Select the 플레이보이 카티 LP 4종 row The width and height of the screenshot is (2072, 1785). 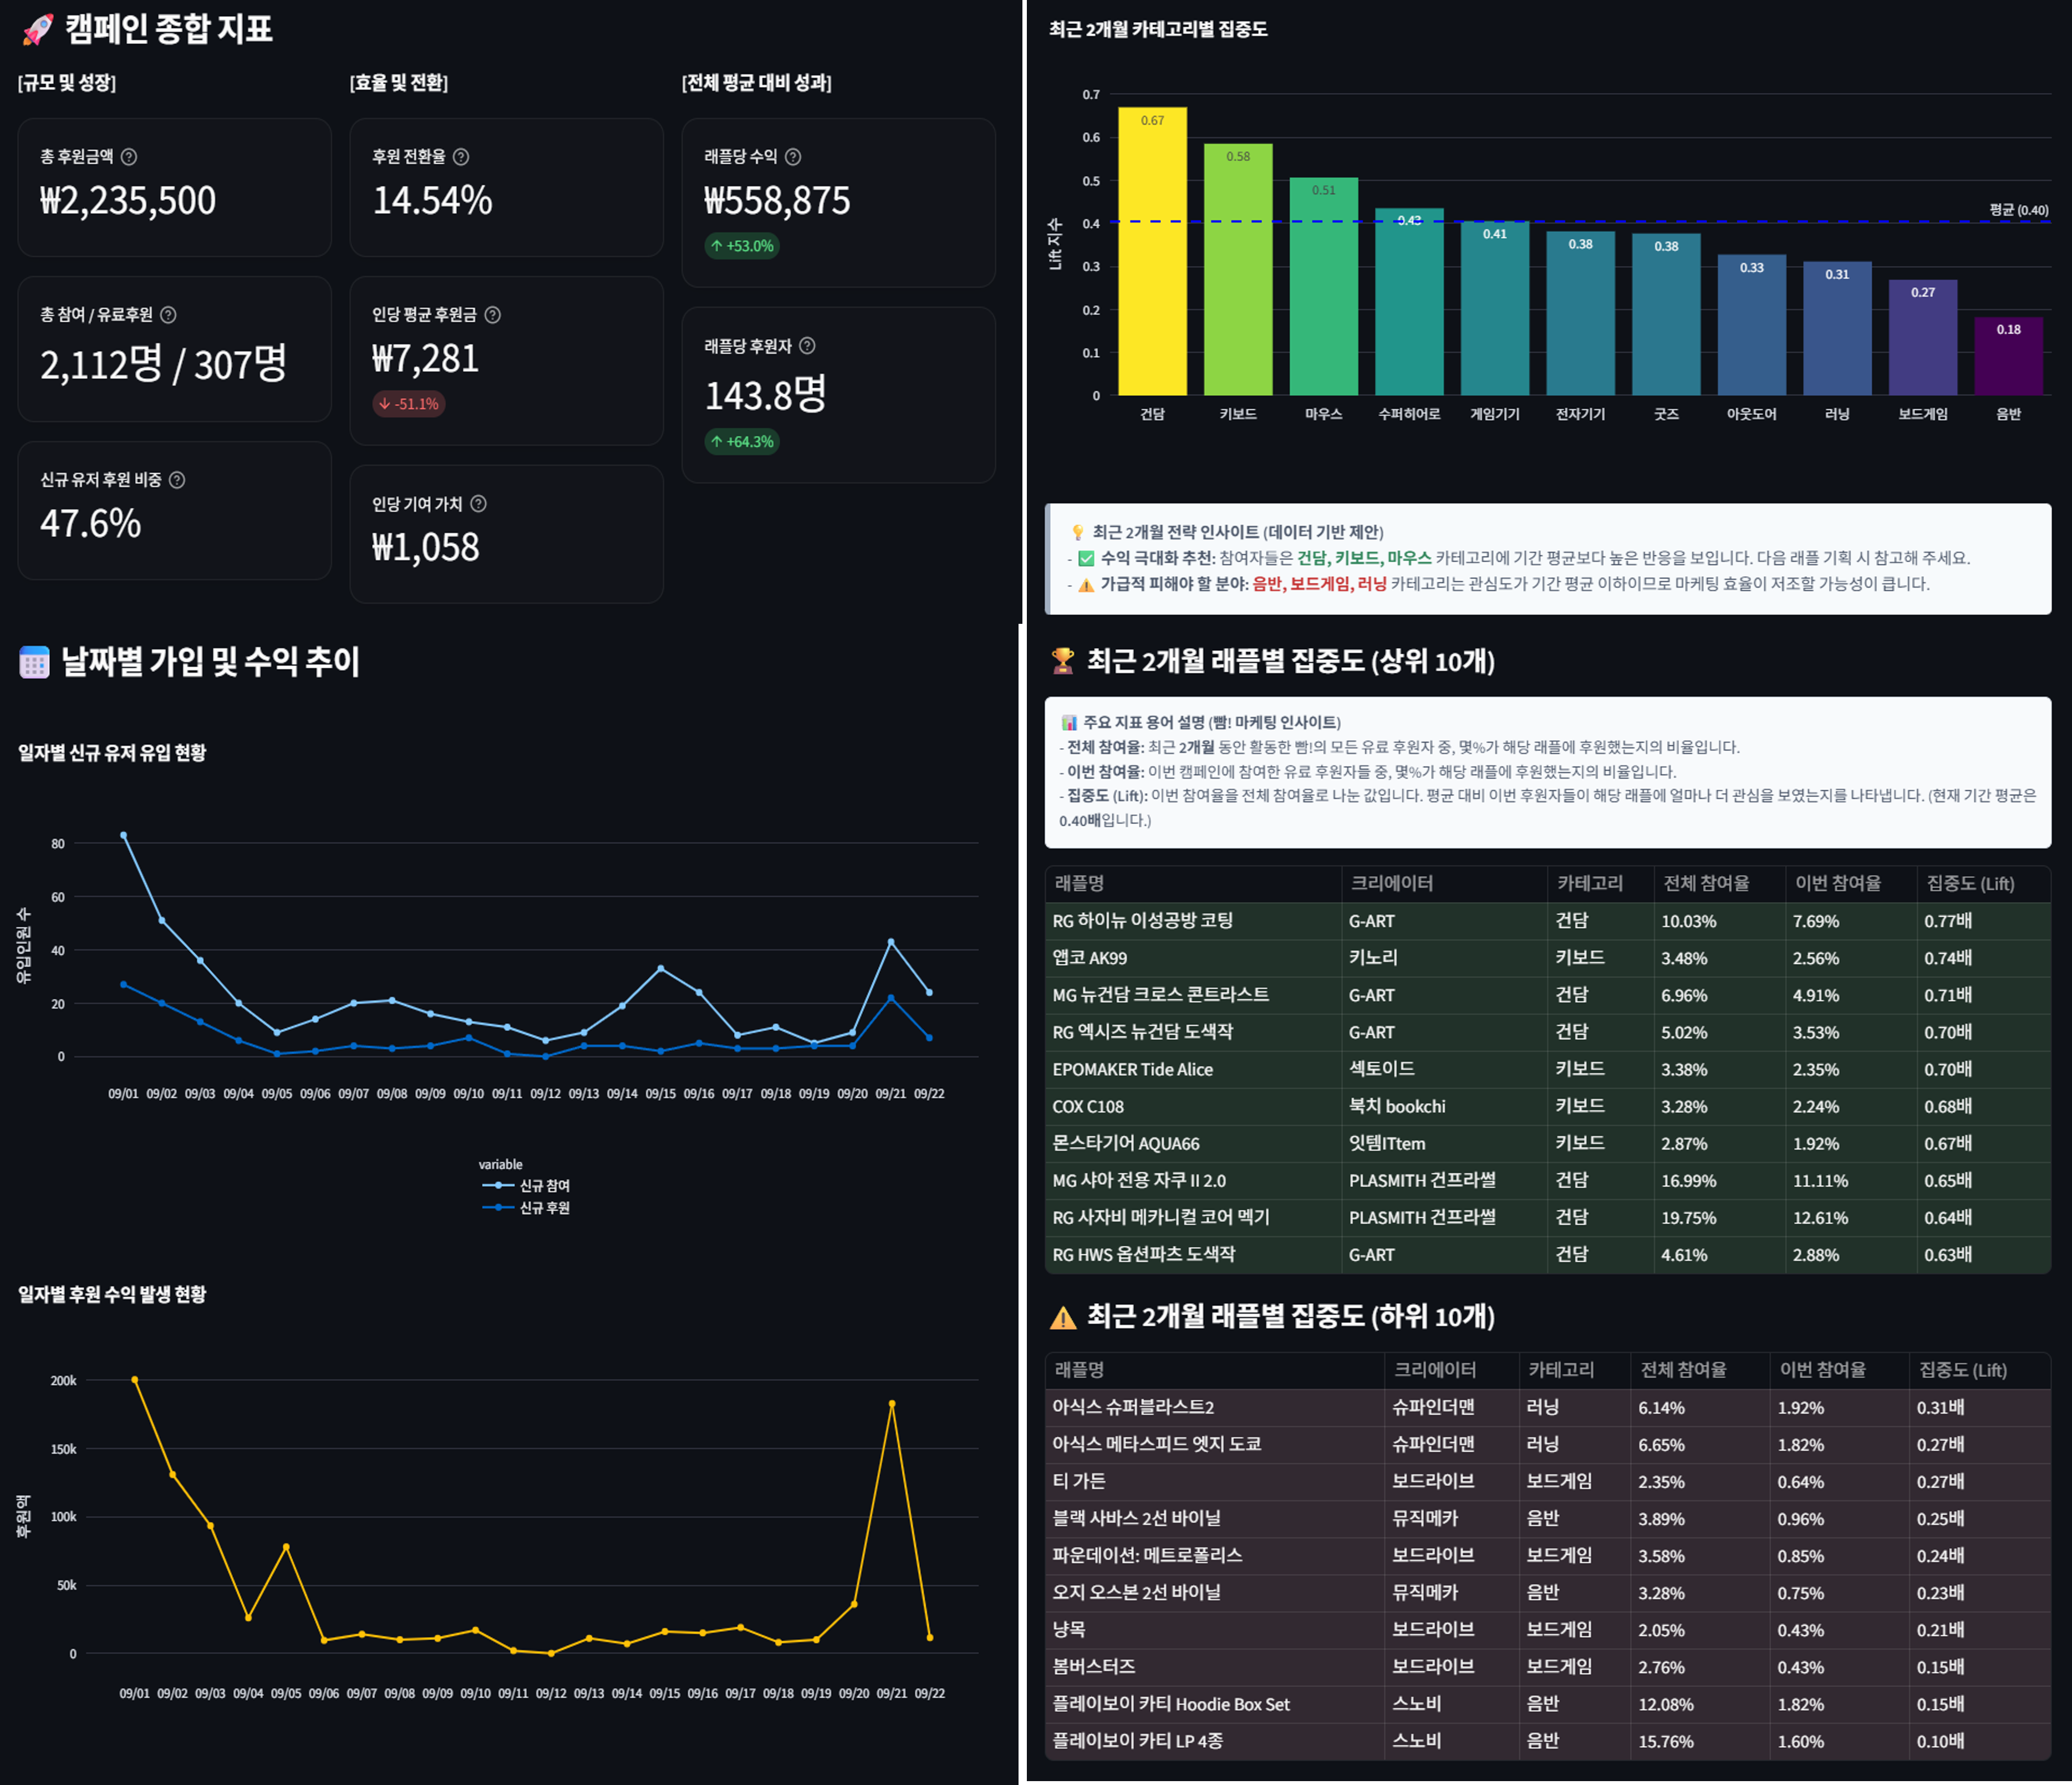click(1138, 1741)
